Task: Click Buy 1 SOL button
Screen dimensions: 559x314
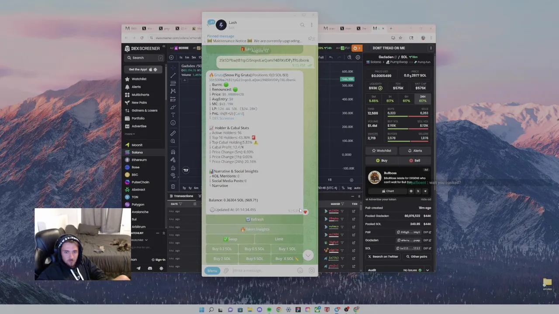Action: [287, 249]
